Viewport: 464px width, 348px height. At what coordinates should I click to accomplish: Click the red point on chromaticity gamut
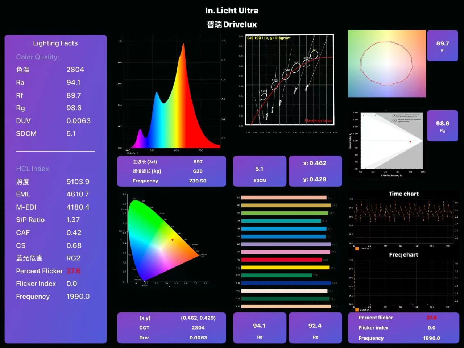click(173, 240)
